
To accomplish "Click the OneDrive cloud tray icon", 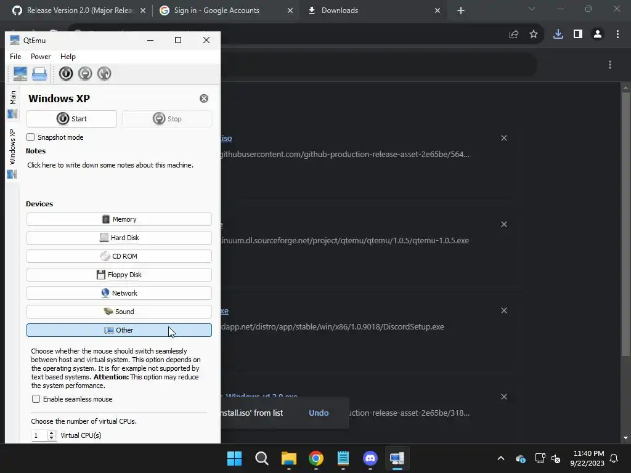I will tap(520, 458).
